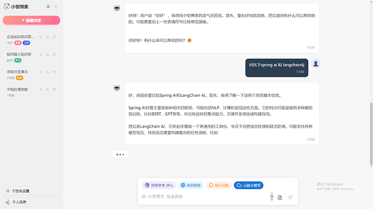Click the send message paper-plane icon
This screenshot has width=373, height=209.
tap(290, 197)
